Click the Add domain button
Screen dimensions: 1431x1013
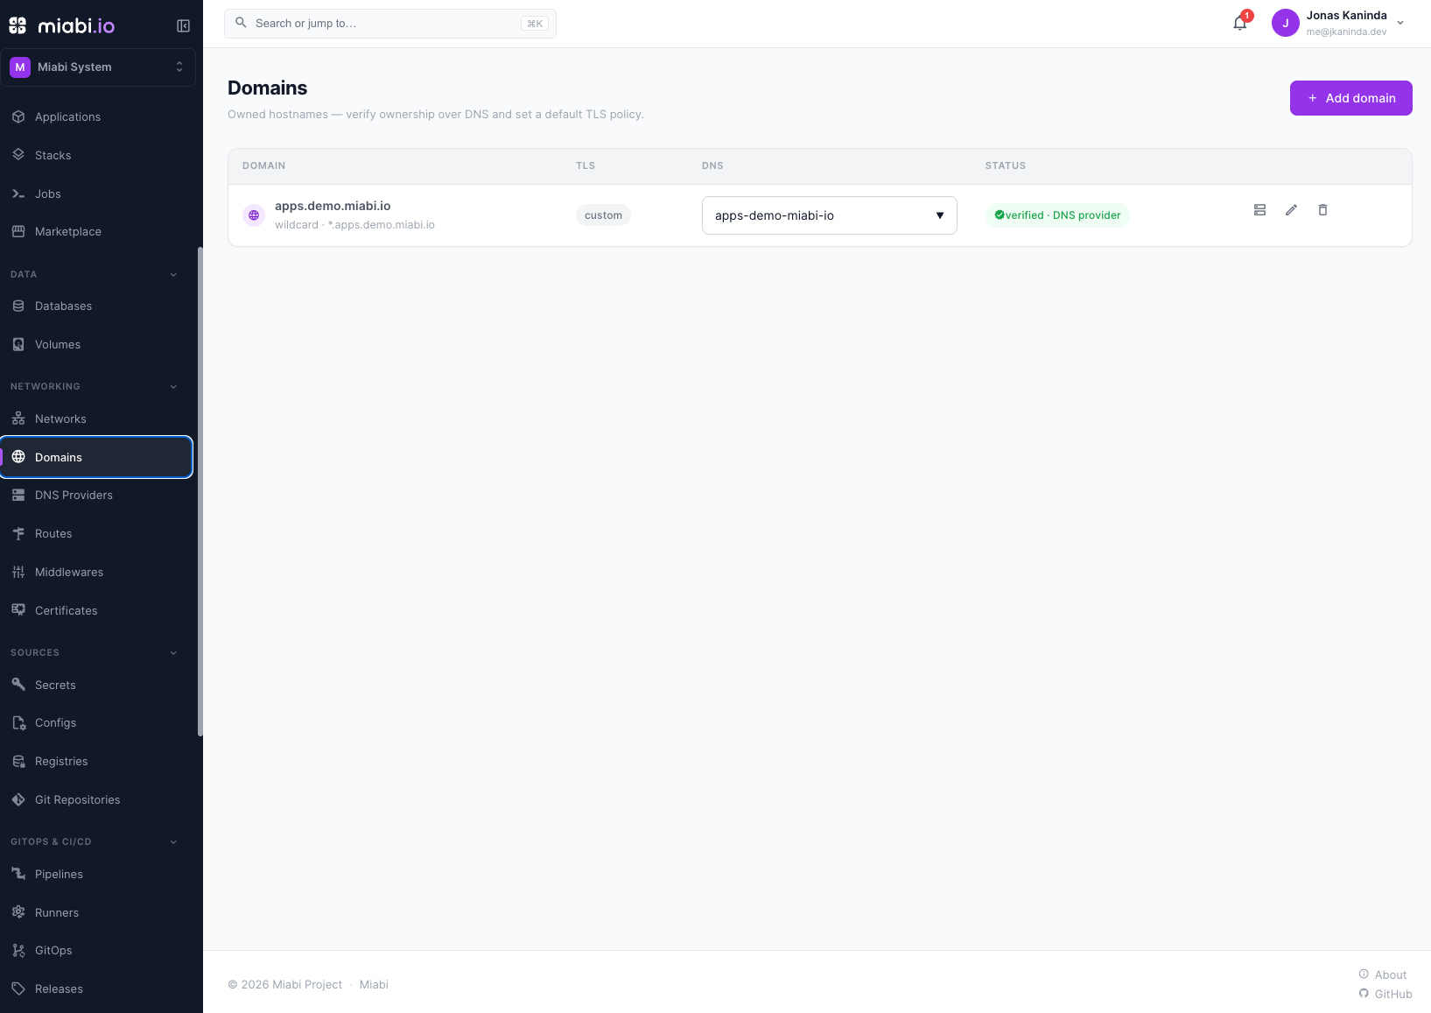click(1350, 98)
